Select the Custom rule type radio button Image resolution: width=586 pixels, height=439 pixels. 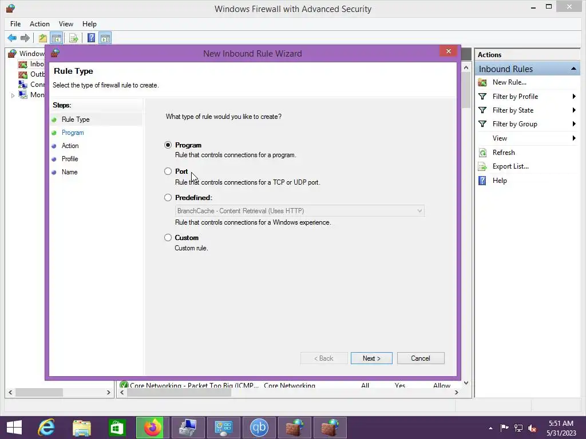(x=168, y=237)
